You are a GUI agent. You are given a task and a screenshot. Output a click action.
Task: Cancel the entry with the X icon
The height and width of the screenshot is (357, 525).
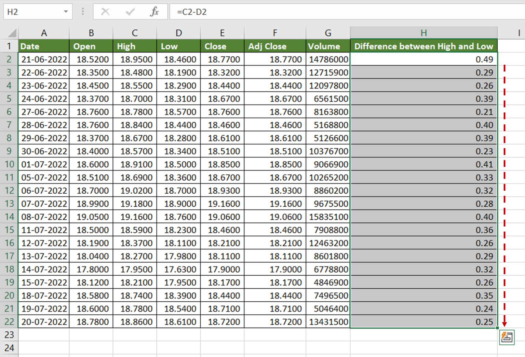105,11
